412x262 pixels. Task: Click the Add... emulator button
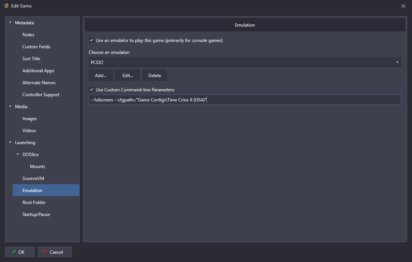click(101, 75)
